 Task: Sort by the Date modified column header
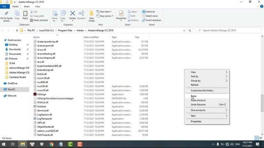point(91,37)
